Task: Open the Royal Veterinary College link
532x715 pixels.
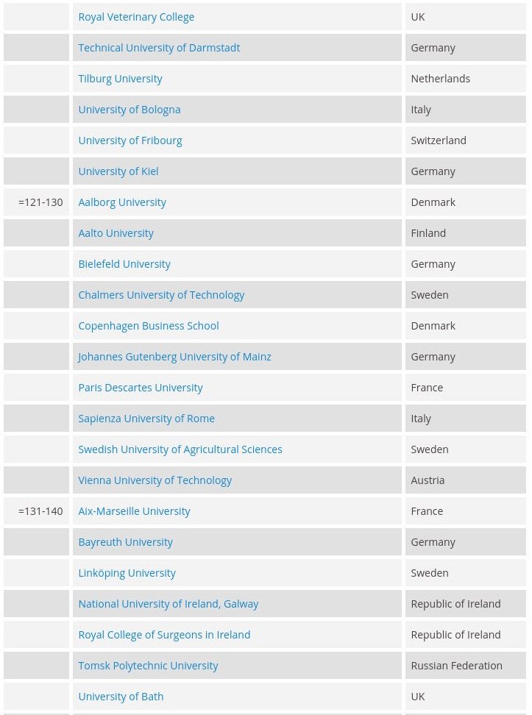Action: (136, 17)
